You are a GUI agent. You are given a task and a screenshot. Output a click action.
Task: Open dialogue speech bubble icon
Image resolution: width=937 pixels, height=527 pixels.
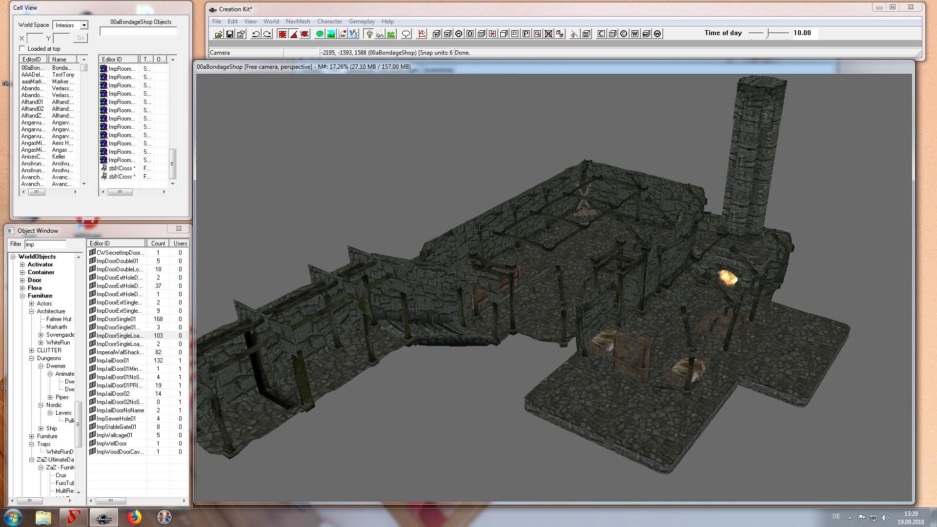pos(406,34)
